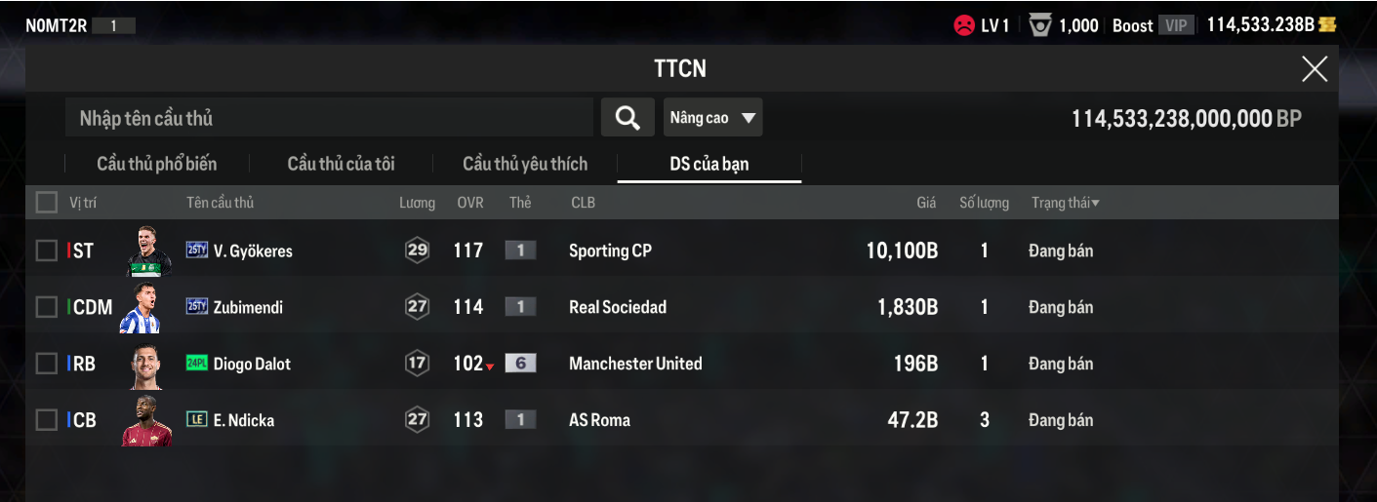Click the VIP boost button
Image resolution: width=1377 pixels, height=502 pixels.
(x=1176, y=26)
